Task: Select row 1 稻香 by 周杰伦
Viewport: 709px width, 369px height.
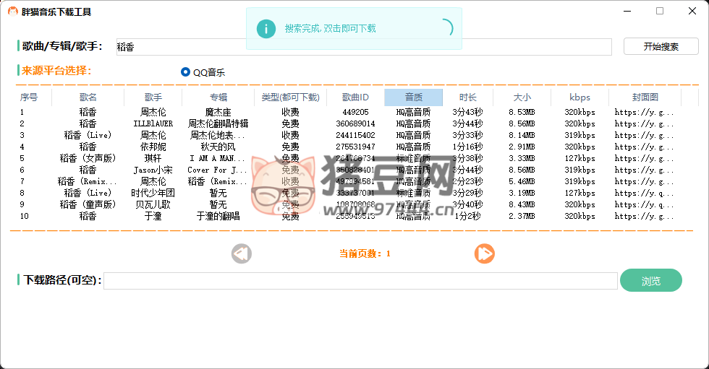Action: 88,113
